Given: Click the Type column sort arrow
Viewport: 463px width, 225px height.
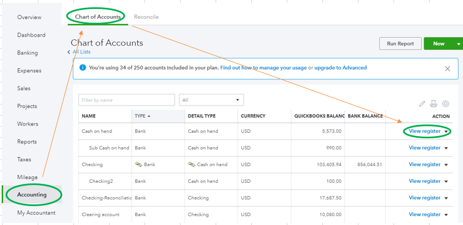Looking at the screenshot, I should (x=149, y=116).
